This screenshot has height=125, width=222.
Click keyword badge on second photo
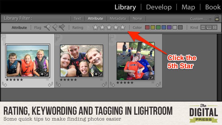pyautogui.click(x=96, y=74)
